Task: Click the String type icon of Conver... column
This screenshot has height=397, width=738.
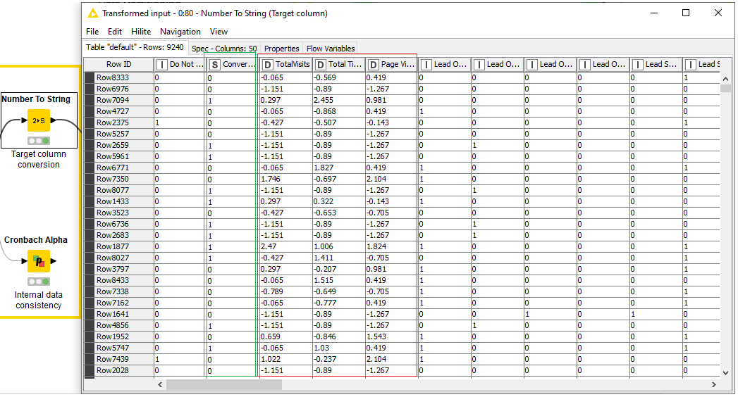Action: [x=214, y=65]
